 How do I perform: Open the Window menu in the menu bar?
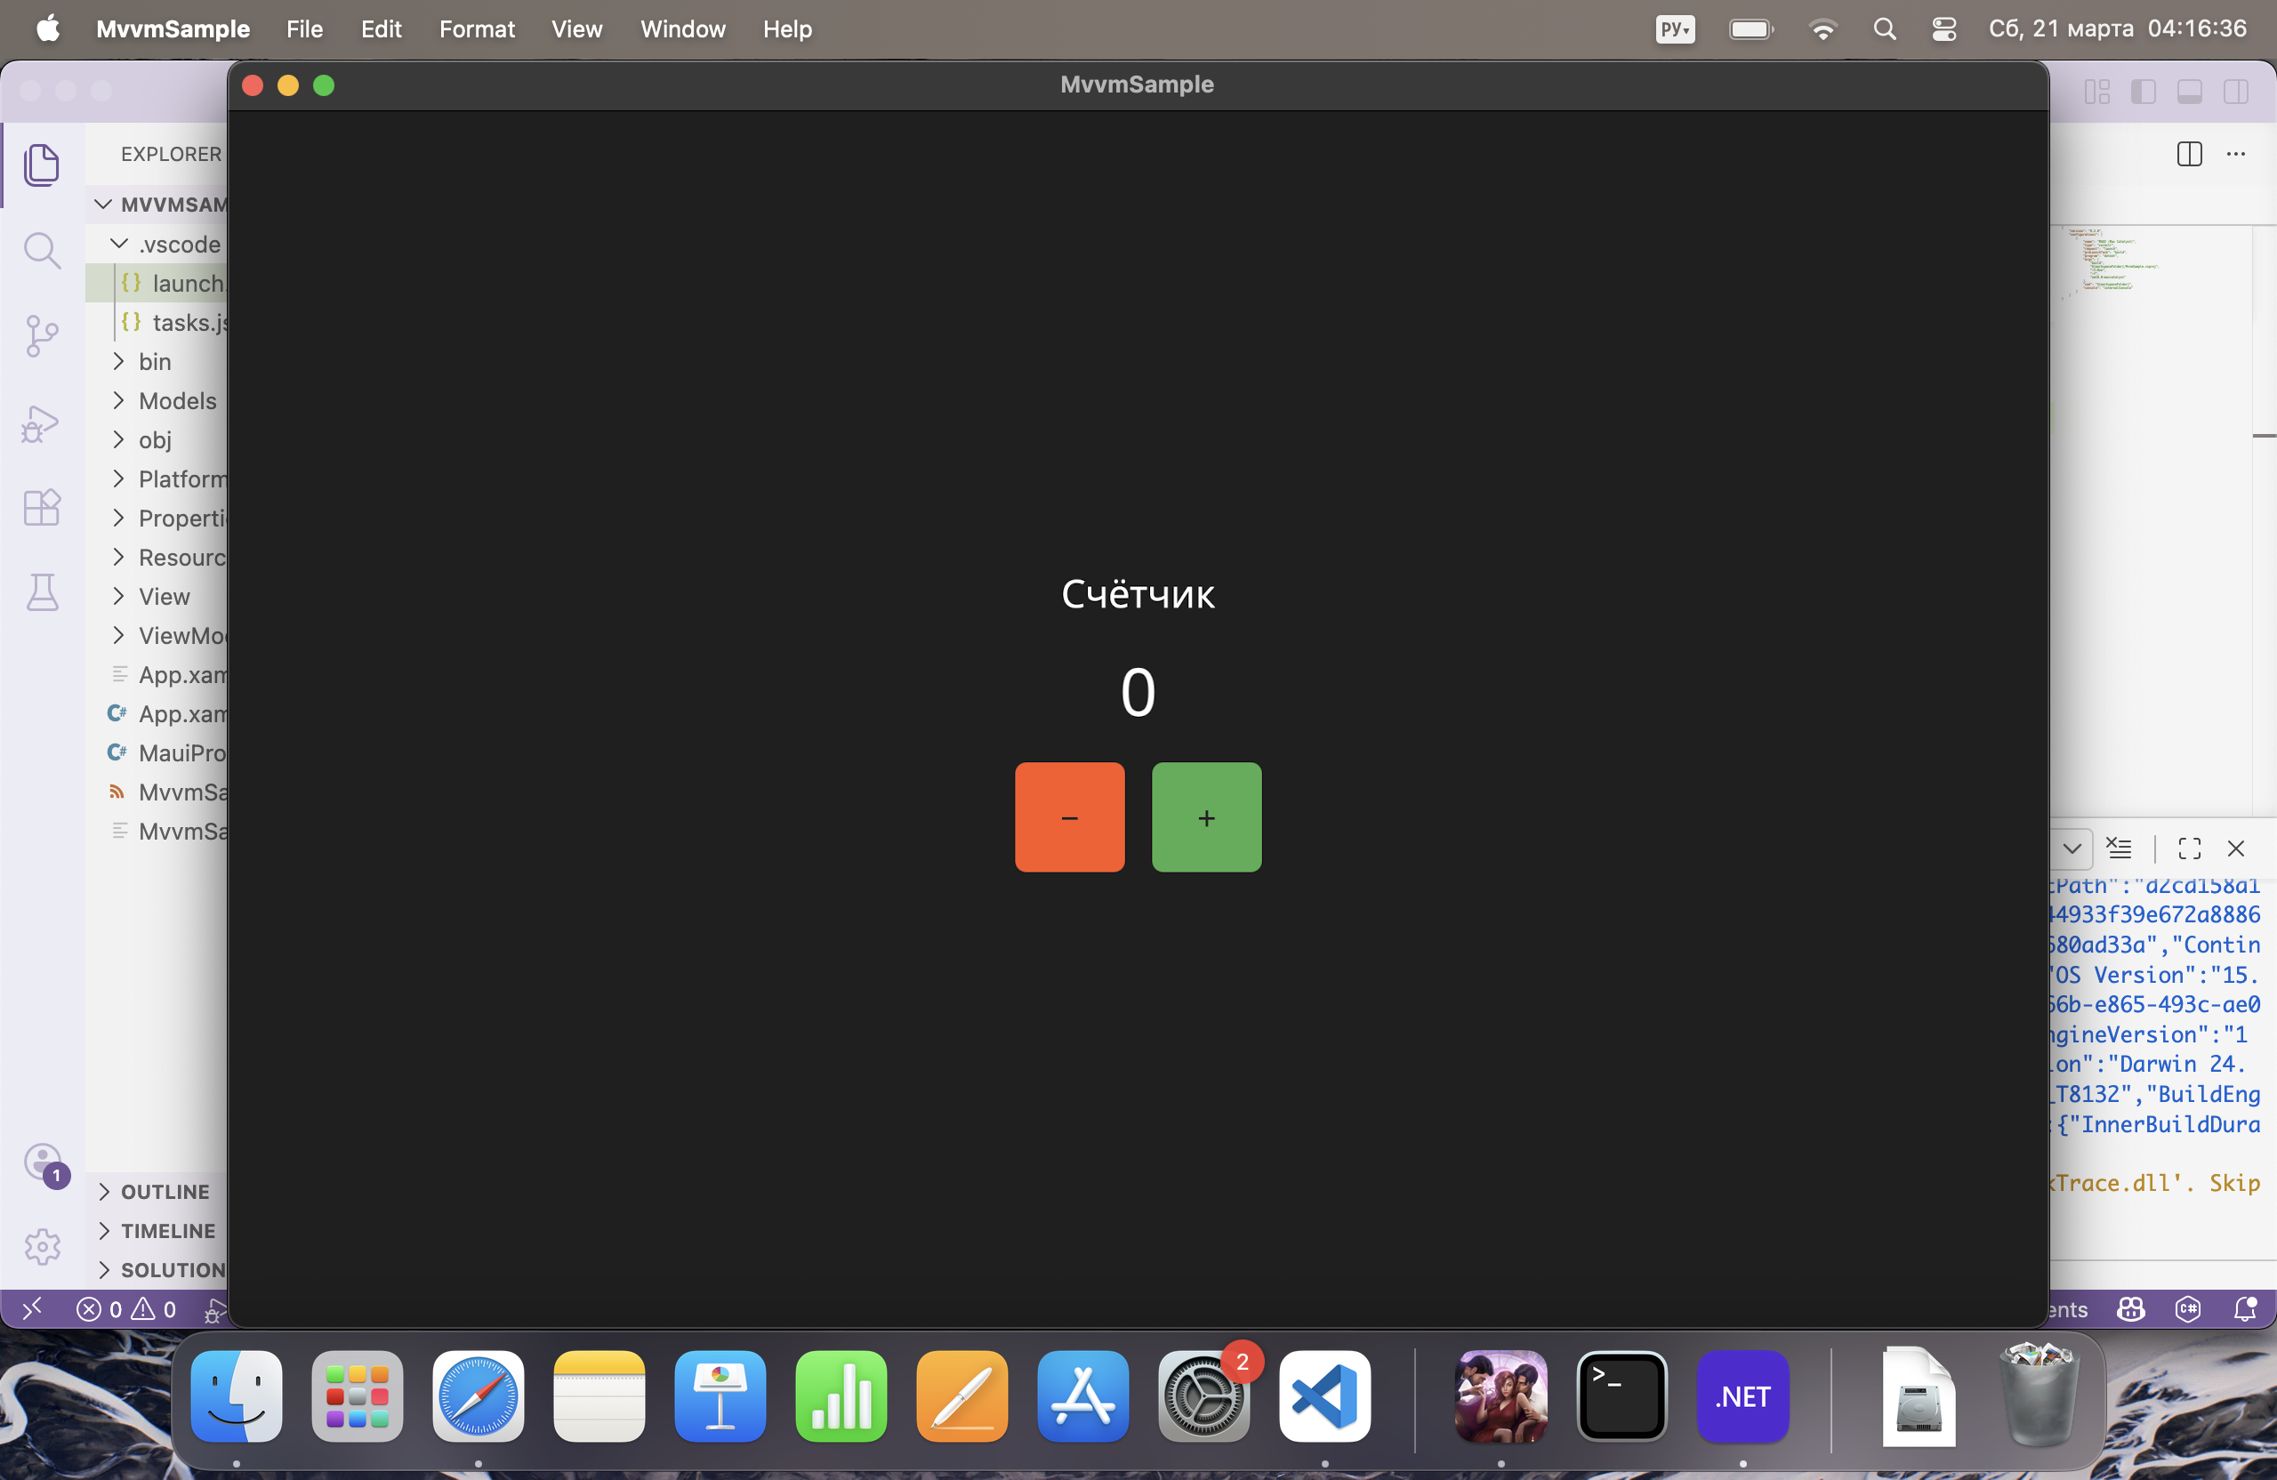click(682, 28)
